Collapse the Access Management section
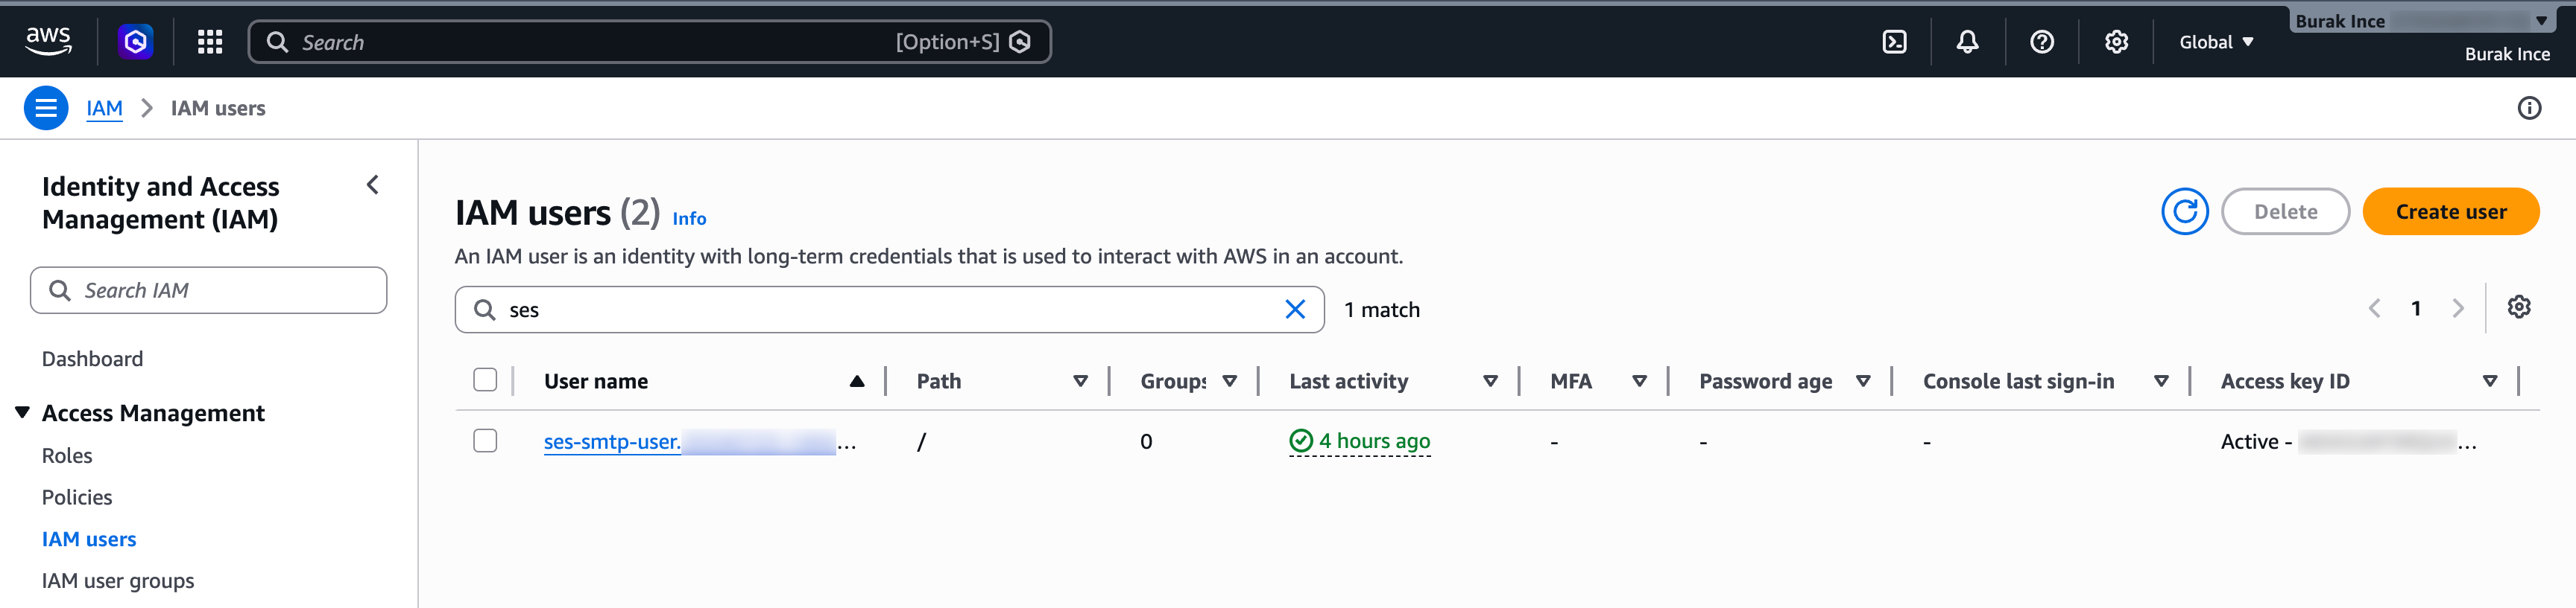This screenshot has width=2576, height=608. coord(22,412)
